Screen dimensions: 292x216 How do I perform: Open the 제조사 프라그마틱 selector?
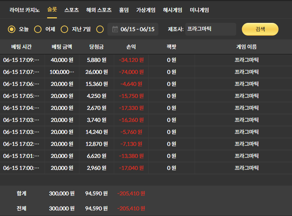click(211, 29)
